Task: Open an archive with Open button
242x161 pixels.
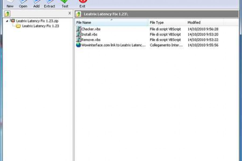Action: [23, 4]
